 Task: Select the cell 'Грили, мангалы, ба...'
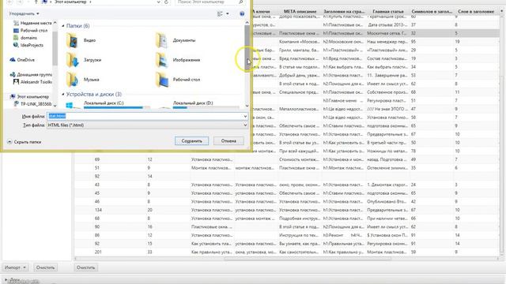300,50
